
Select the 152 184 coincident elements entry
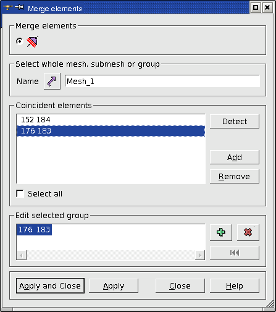click(111, 120)
